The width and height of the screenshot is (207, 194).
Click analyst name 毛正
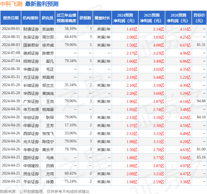(50, 69)
